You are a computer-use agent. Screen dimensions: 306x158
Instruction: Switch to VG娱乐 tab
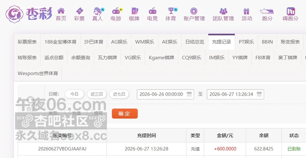pyautogui.click(x=133, y=57)
